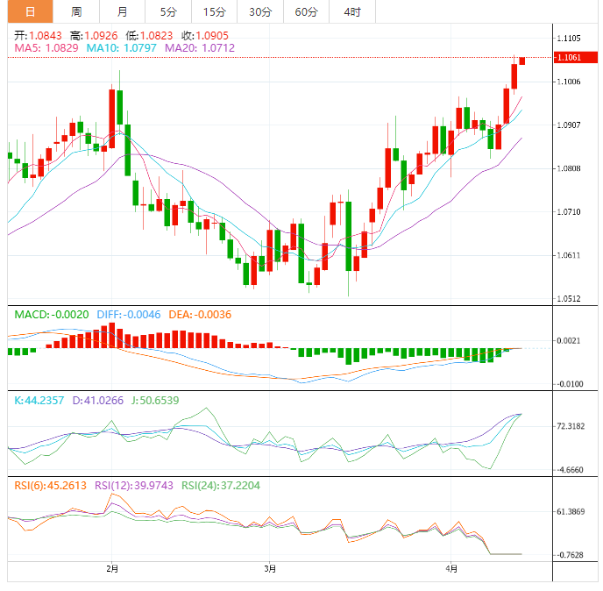This screenshot has width=603, height=591.
Task: Click the MA5: 1.0829 indicator label
Action: (46, 48)
